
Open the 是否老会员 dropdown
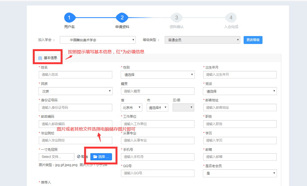[240, 173]
